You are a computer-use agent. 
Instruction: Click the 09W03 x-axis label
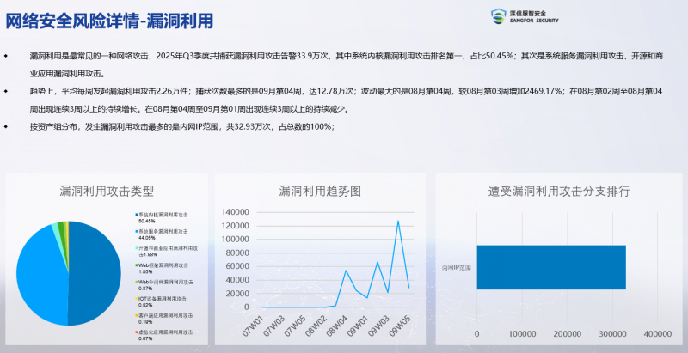point(378,326)
